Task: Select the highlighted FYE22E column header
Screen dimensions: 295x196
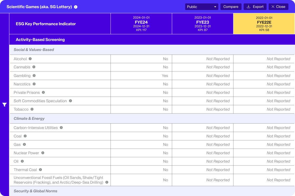Action: coord(264,24)
